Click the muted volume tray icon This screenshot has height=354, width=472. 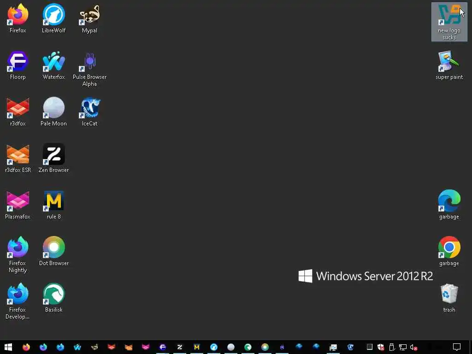(x=414, y=347)
